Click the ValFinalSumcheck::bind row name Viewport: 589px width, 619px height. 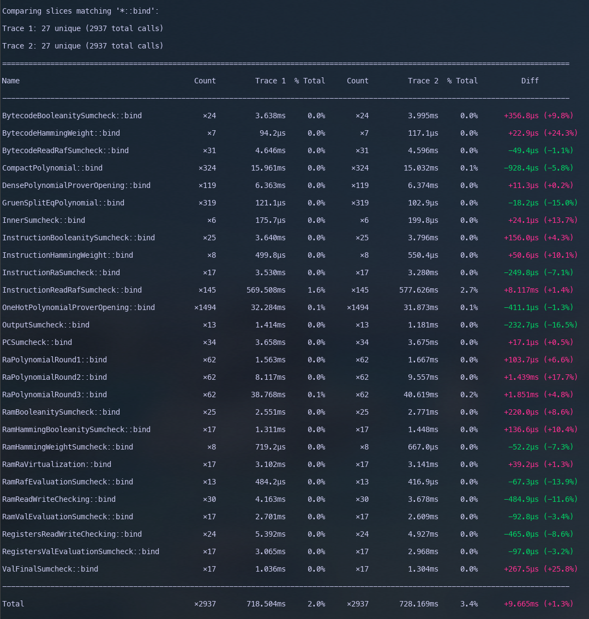point(50,569)
